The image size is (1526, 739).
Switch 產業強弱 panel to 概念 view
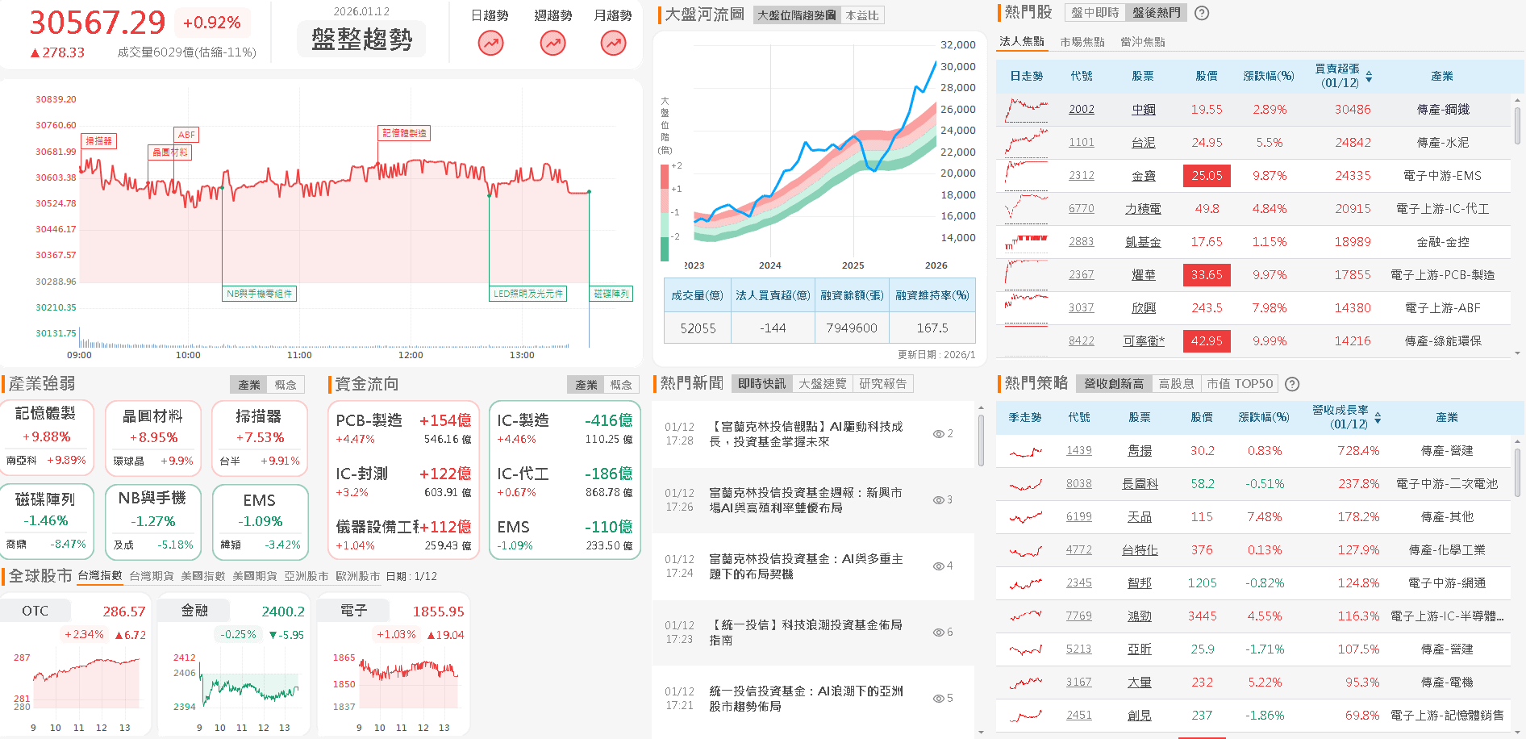(x=286, y=385)
